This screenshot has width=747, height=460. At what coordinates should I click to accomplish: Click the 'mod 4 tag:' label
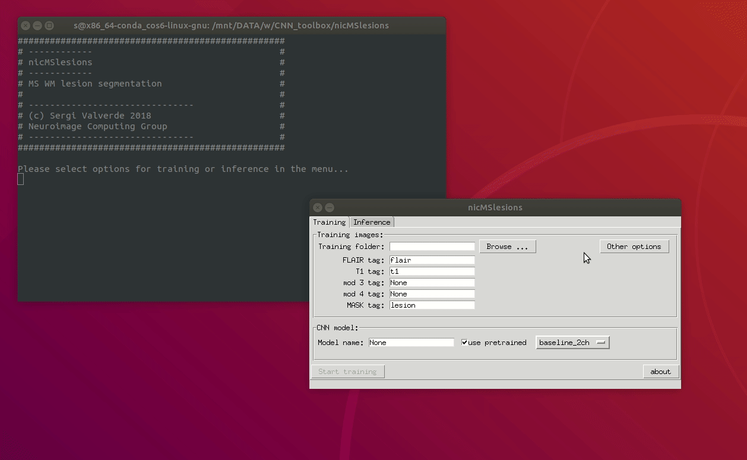(x=364, y=294)
